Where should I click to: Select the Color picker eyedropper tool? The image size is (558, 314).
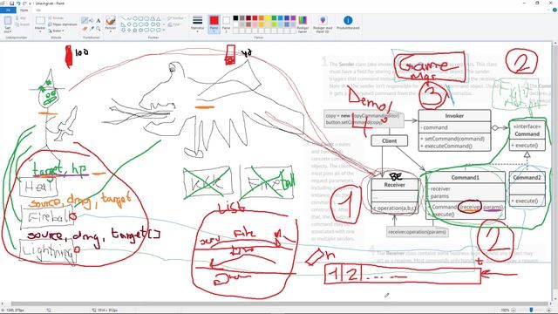[92, 29]
